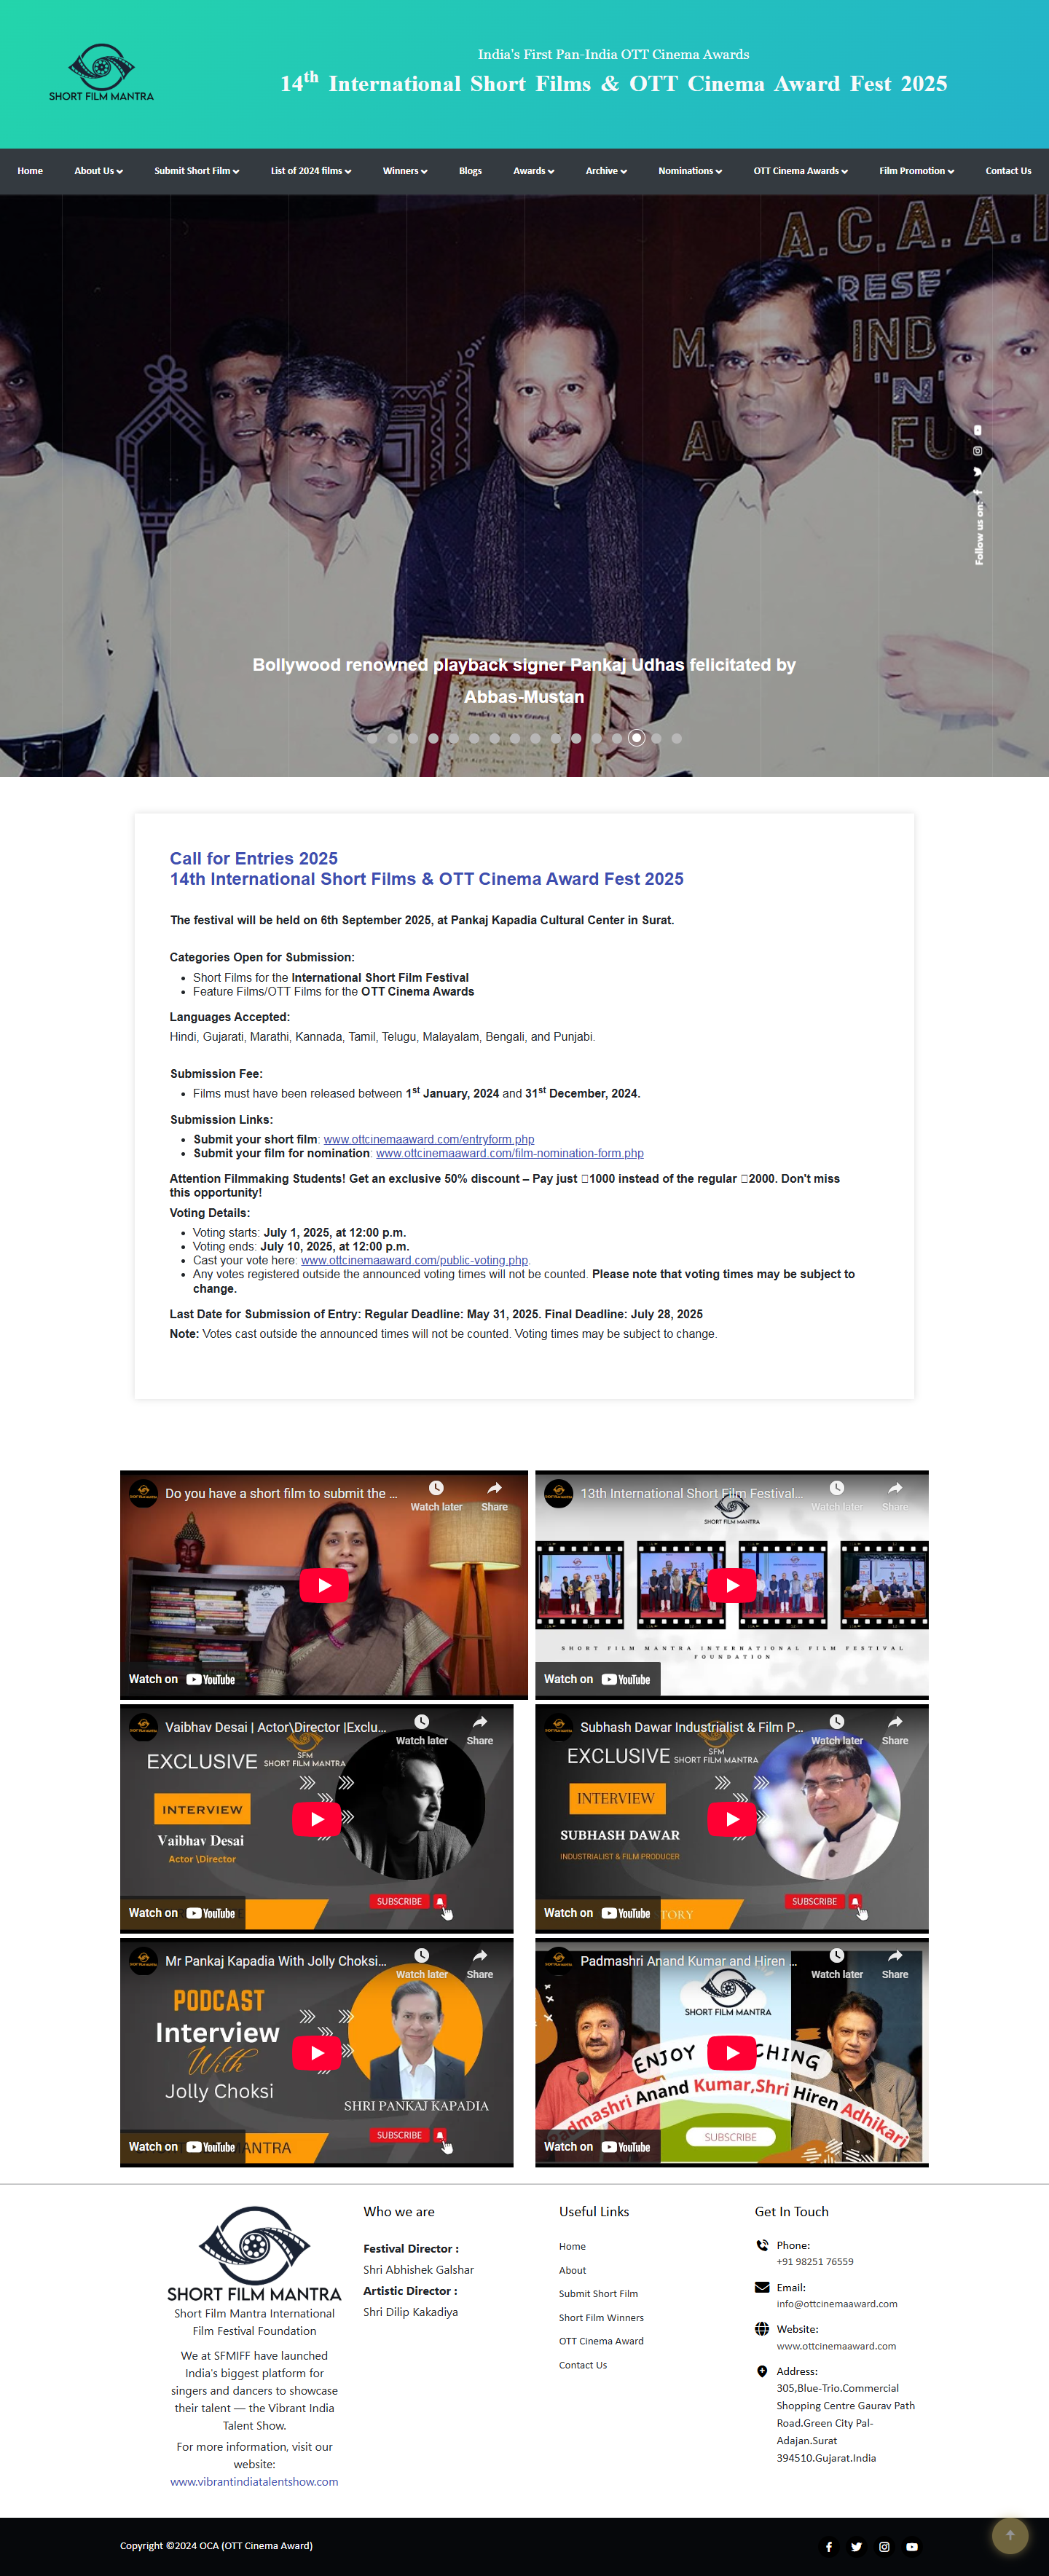Share the Vaibhav Desai interview video
1049x2576 pixels.
(480, 1727)
